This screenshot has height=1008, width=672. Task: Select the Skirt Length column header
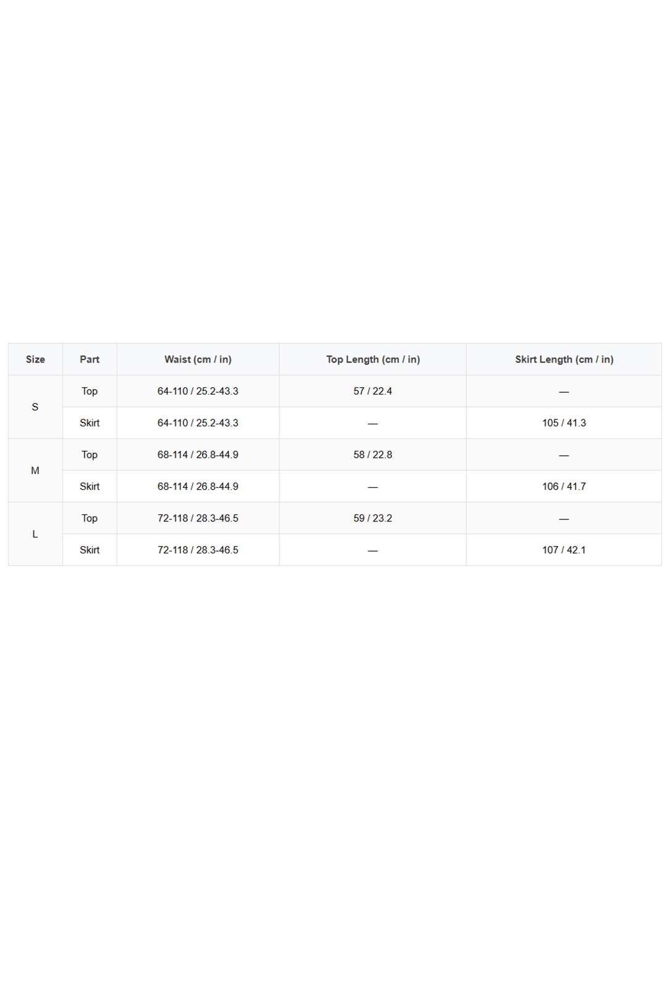coord(564,359)
